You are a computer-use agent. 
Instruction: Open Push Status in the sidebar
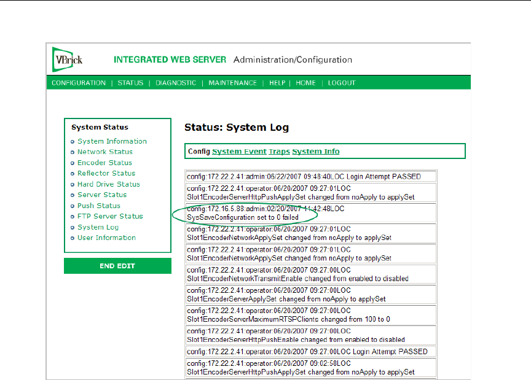[99, 206]
